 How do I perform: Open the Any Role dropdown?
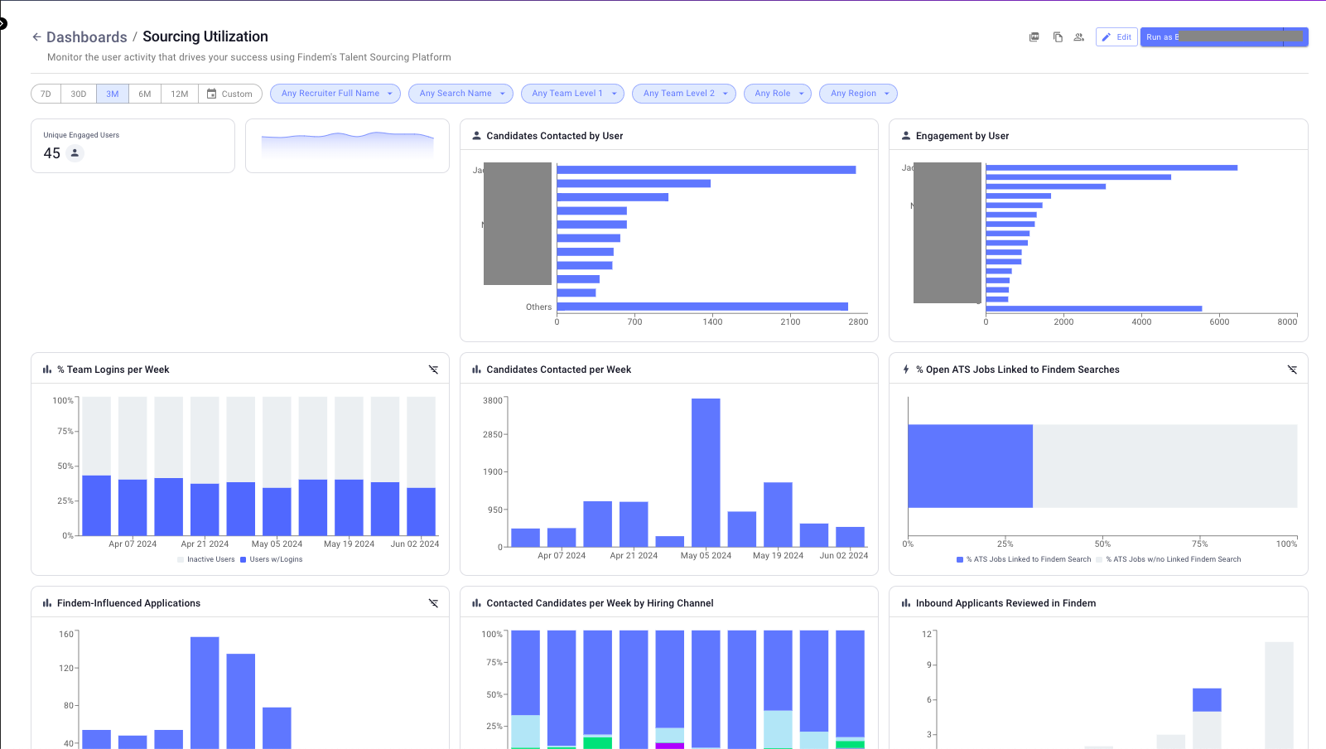tap(778, 94)
